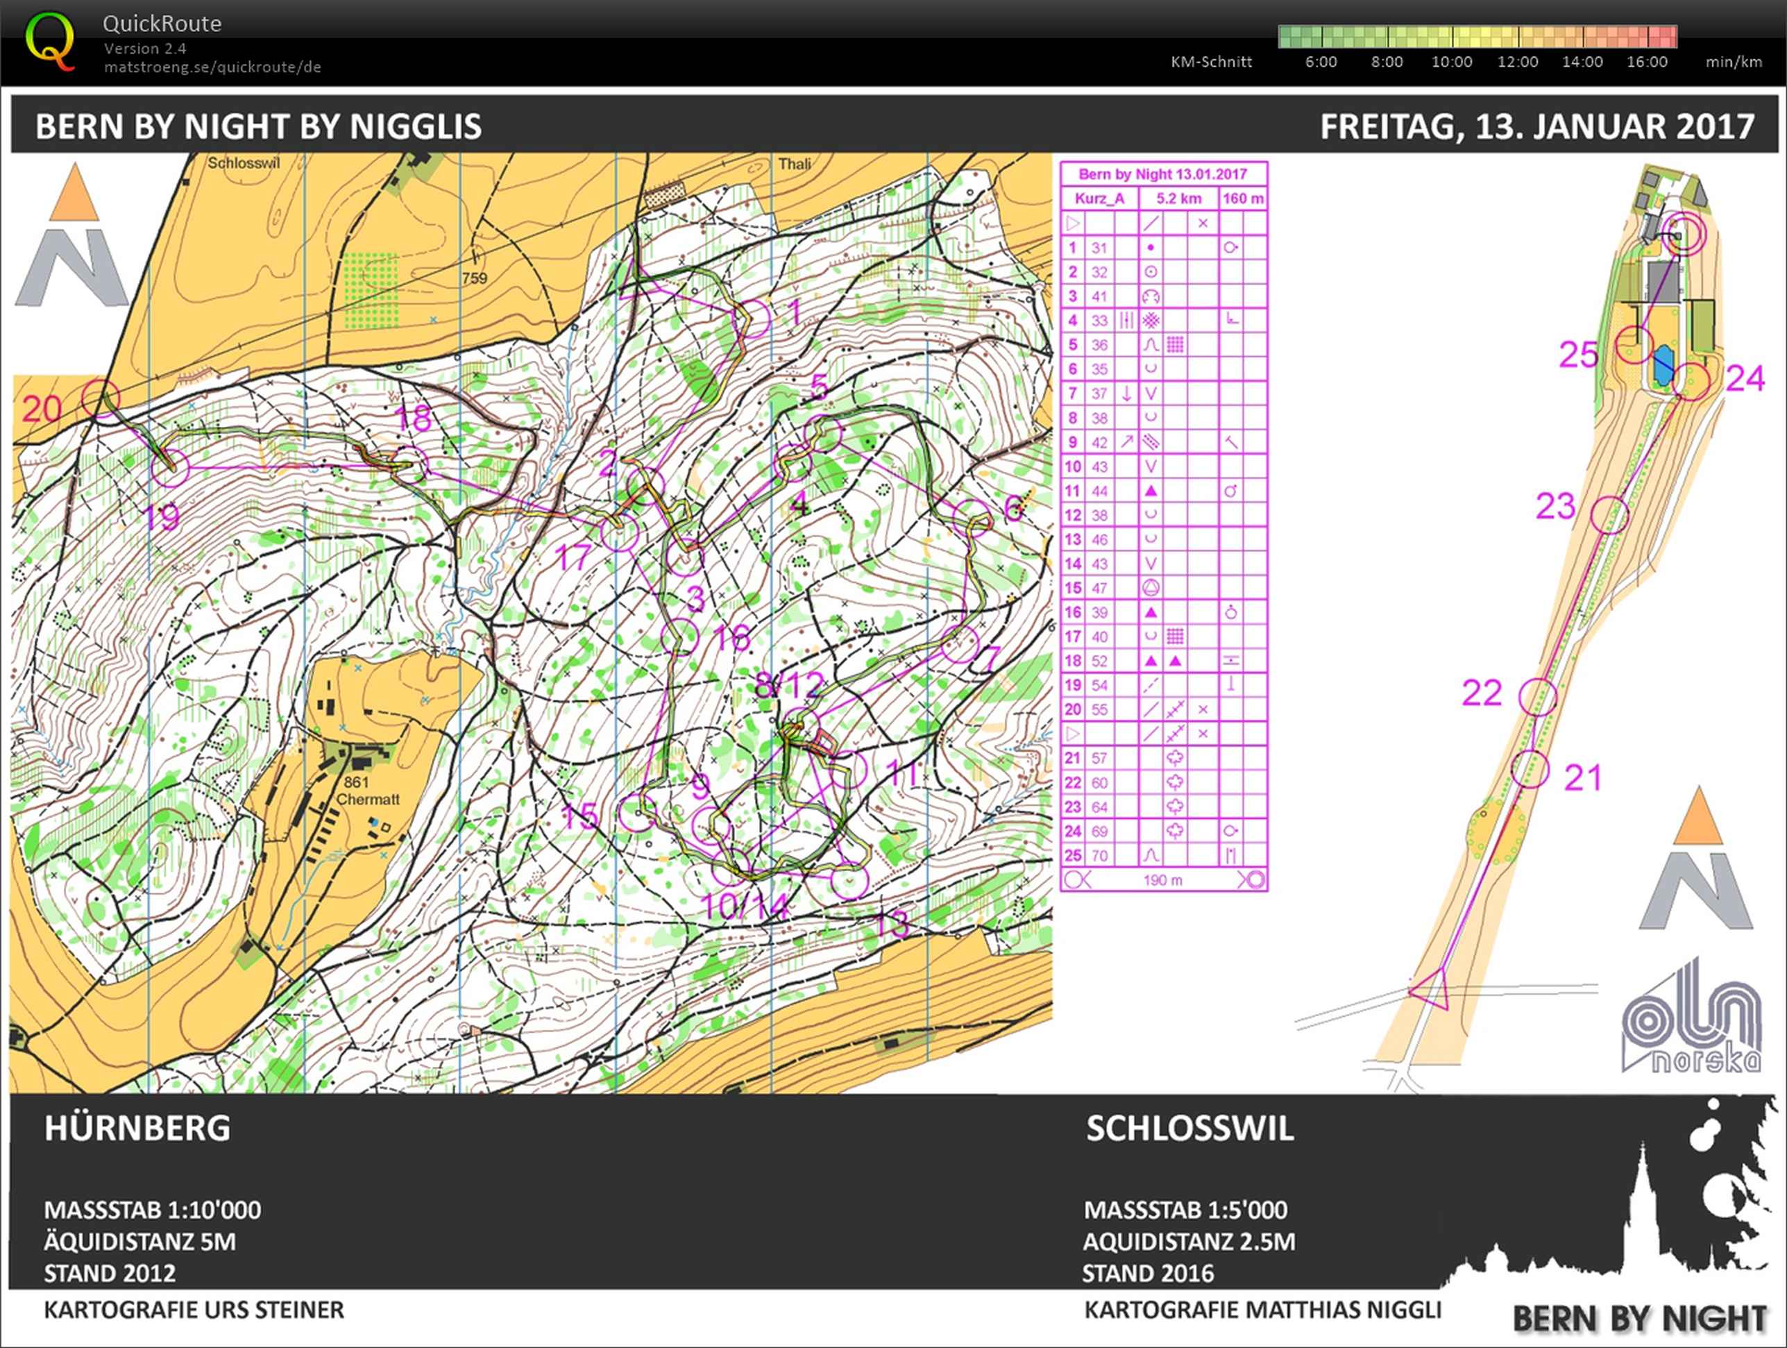The height and width of the screenshot is (1348, 1787).
Task: Click the matstroeng.se/quickroute/de link text
Action: tap(212, 67)
